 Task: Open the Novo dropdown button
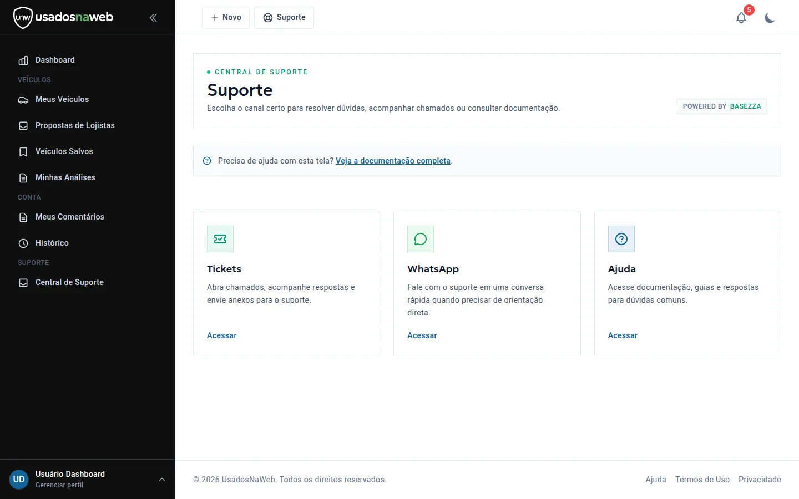click(x=226, y=18)
